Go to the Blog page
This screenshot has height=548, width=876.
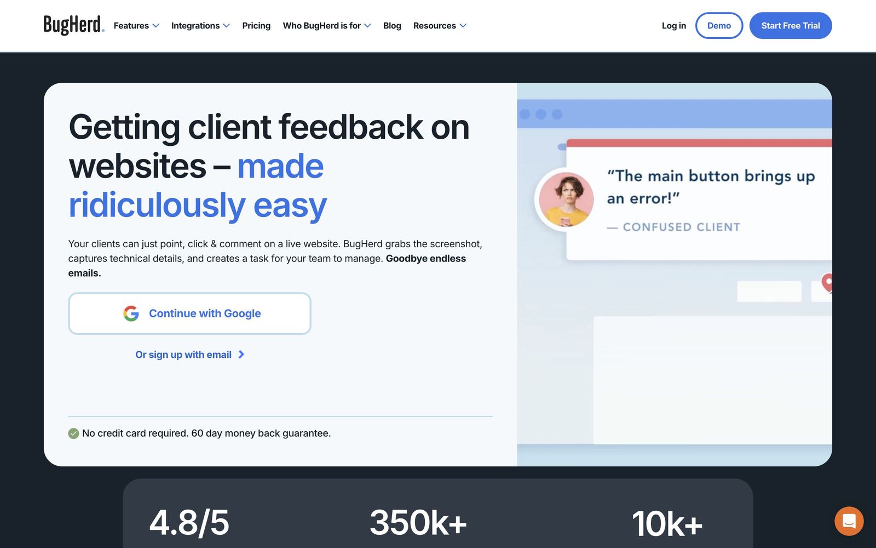coord(392,26)
